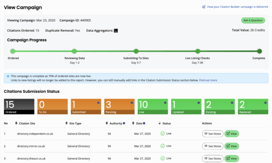Click the 'Duplicate Removal: Yes' text

coord(62,30)
